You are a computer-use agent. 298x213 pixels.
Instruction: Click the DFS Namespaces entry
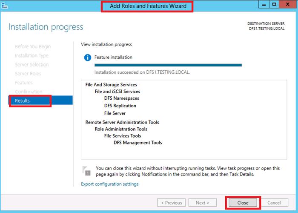[x=121, y=98]
